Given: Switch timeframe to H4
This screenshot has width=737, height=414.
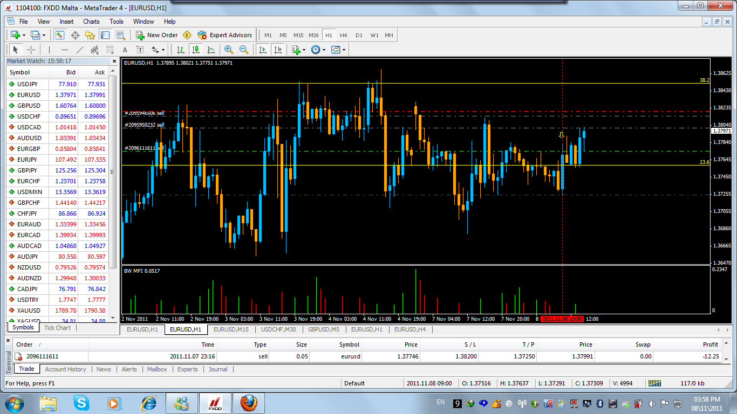Looking at the screenshot, I should click(x=344, y=35).
